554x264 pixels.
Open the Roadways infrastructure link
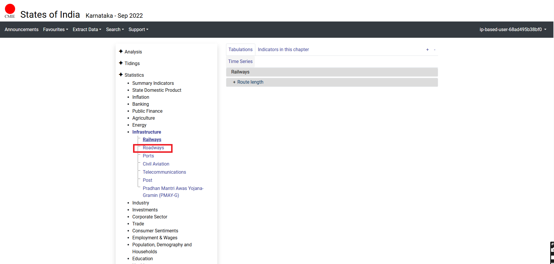153,148
